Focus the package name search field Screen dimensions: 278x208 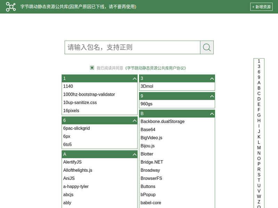(132, 47)
